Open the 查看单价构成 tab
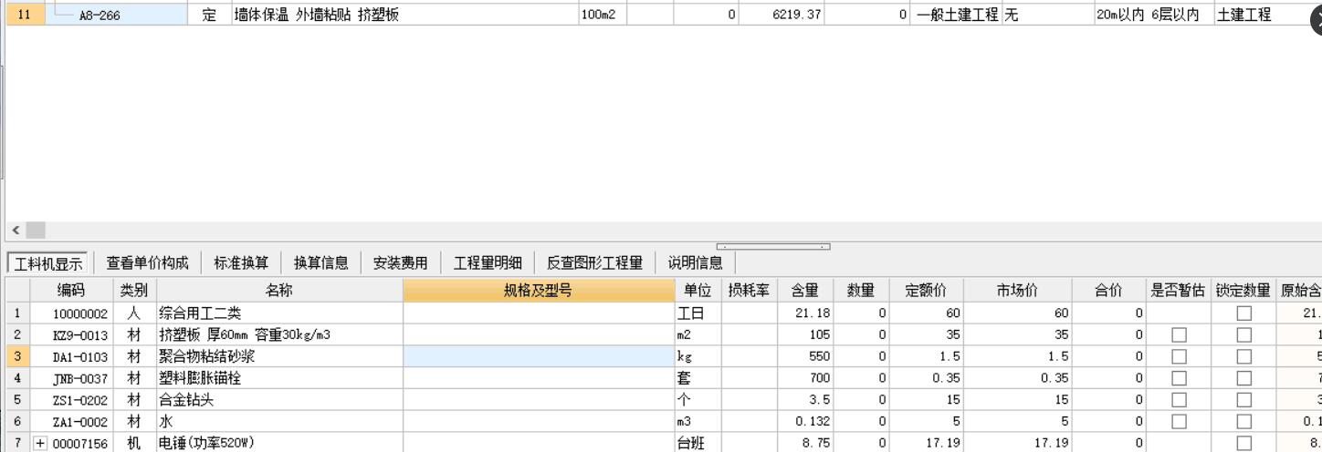This screenshot has height=452, width=1322. [x=147, y=263]
